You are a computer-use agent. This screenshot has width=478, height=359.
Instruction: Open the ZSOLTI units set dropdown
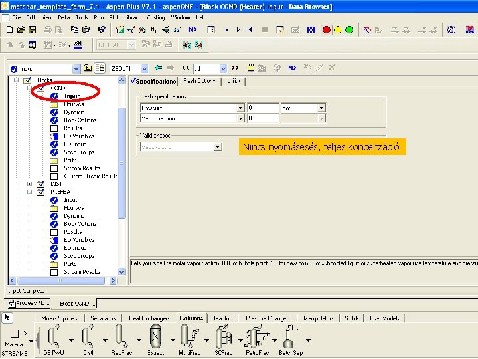coord(145,68)
